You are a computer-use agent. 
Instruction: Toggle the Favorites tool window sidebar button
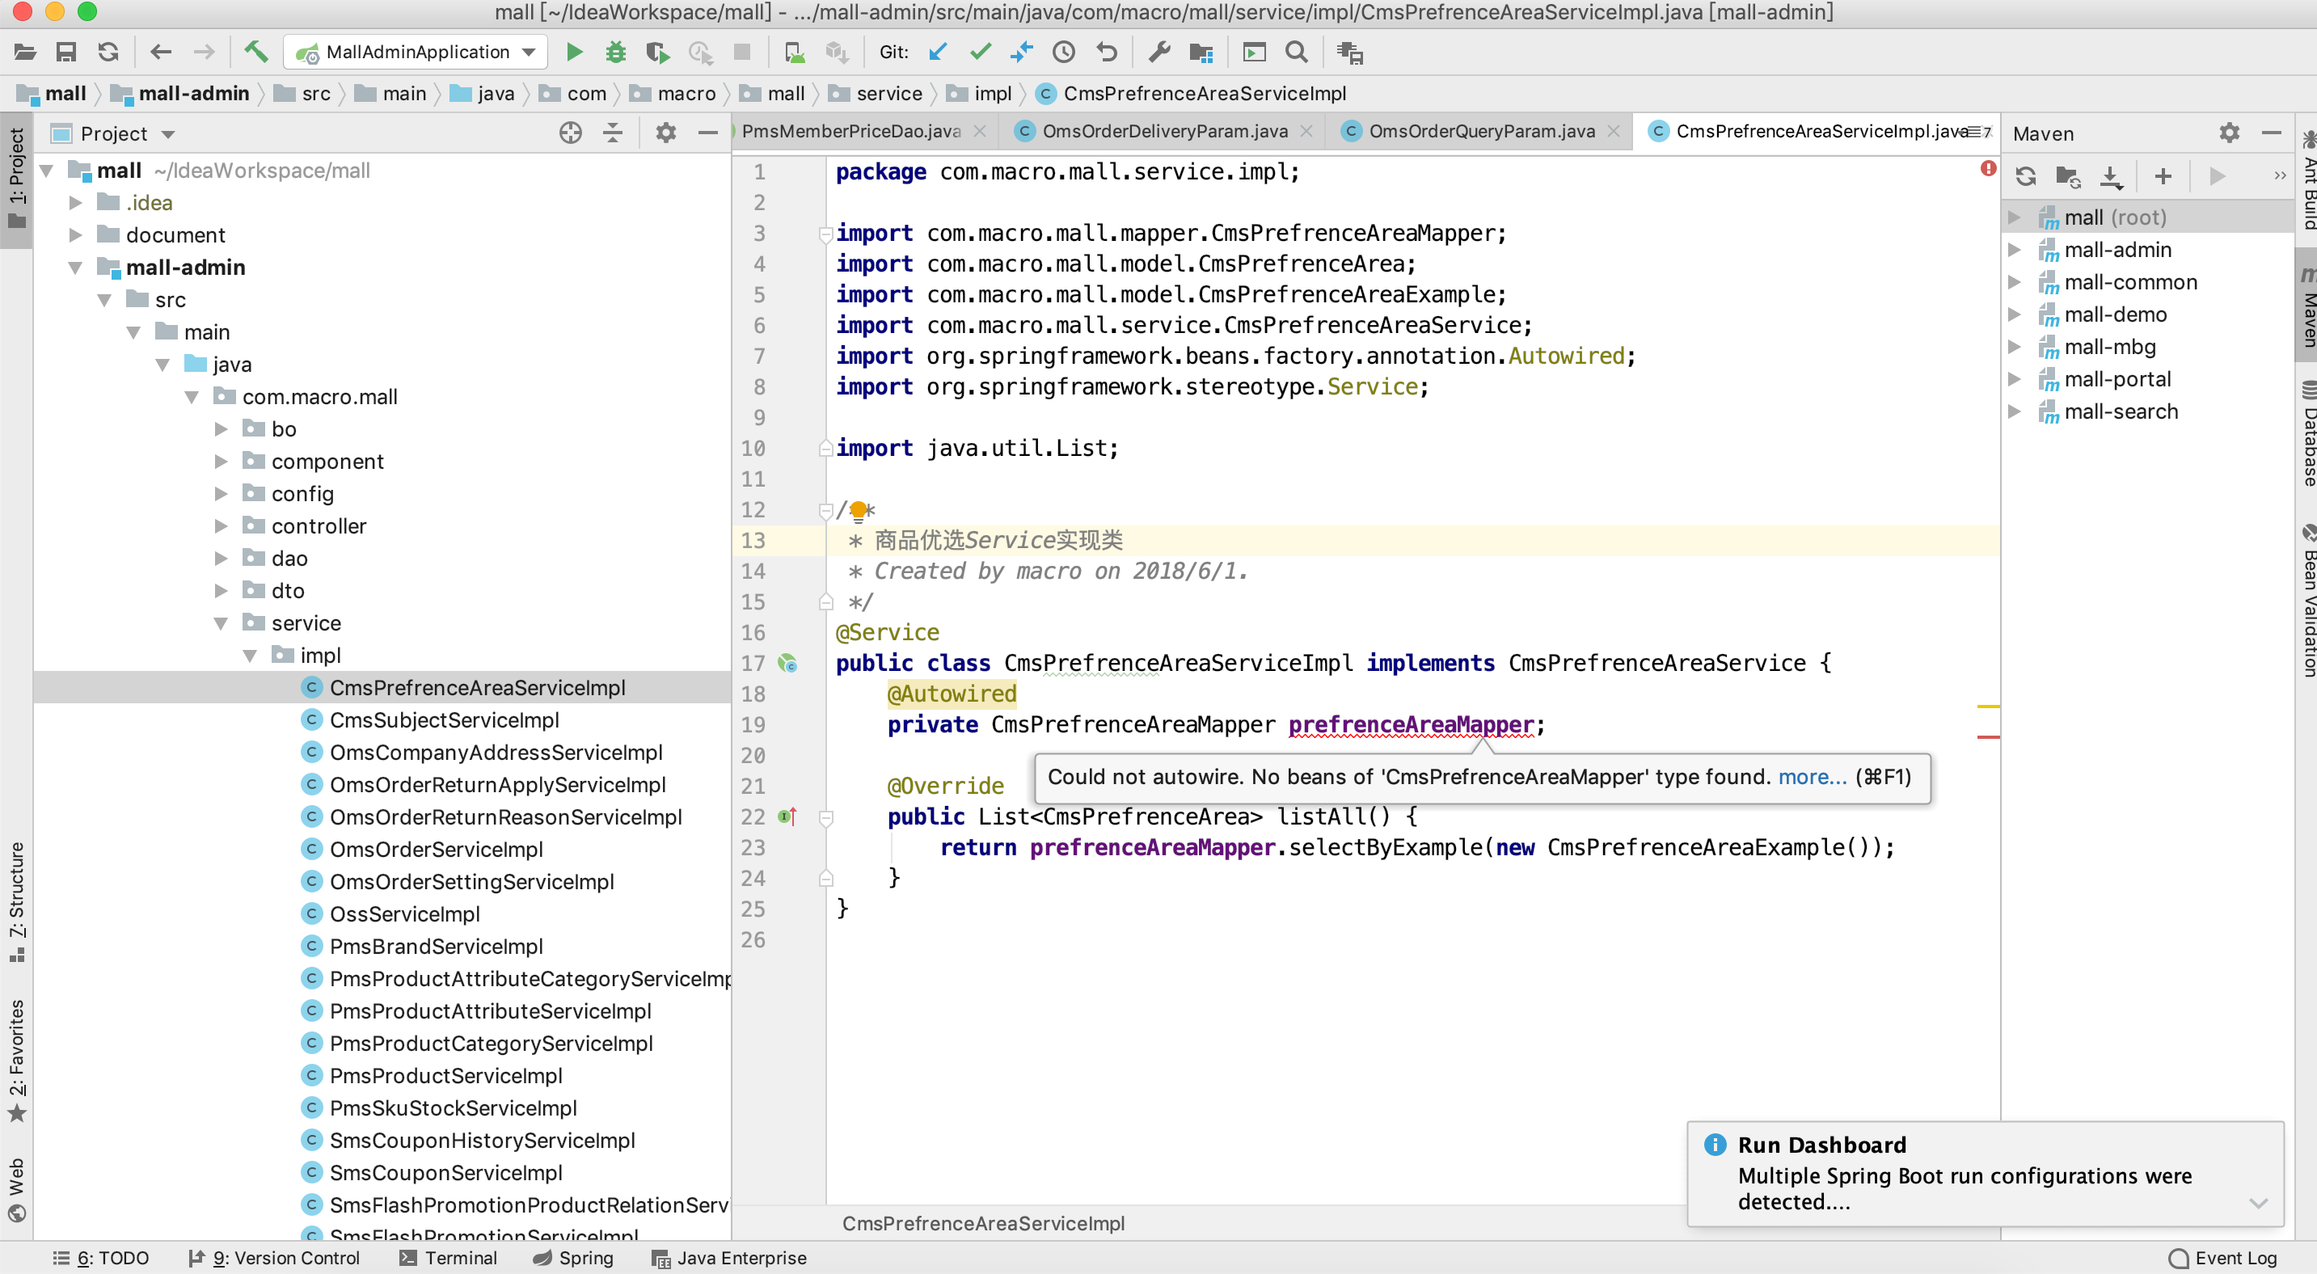pos(17,1059)
